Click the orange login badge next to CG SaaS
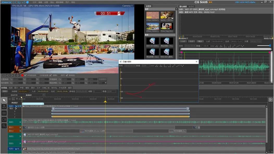 click(210, 2)
